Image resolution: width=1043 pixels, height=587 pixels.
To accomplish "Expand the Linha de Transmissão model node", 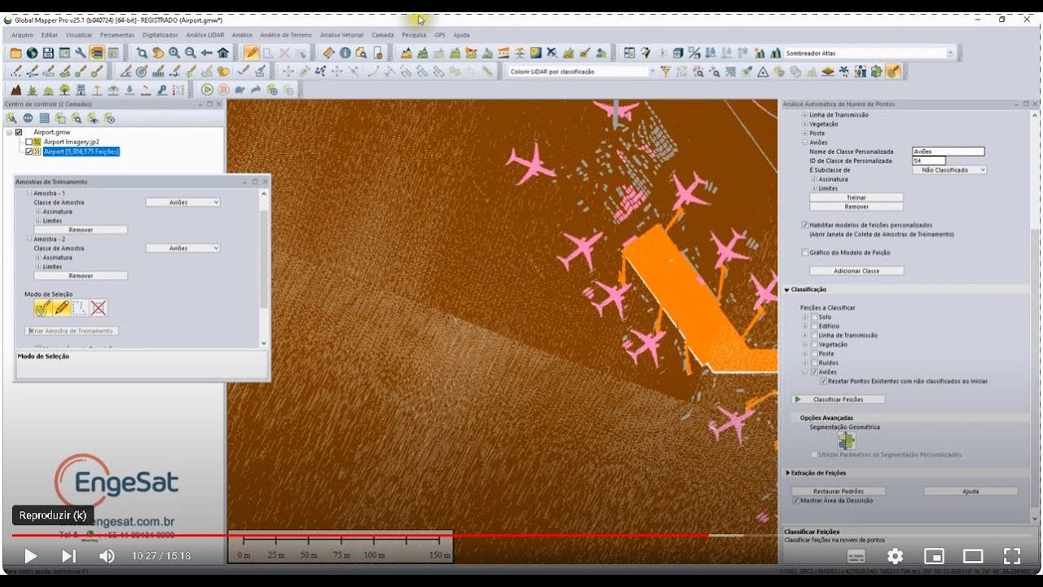I will 805,115.
